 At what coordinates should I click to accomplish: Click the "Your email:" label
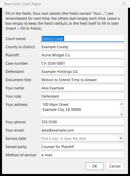click(15, 130)
